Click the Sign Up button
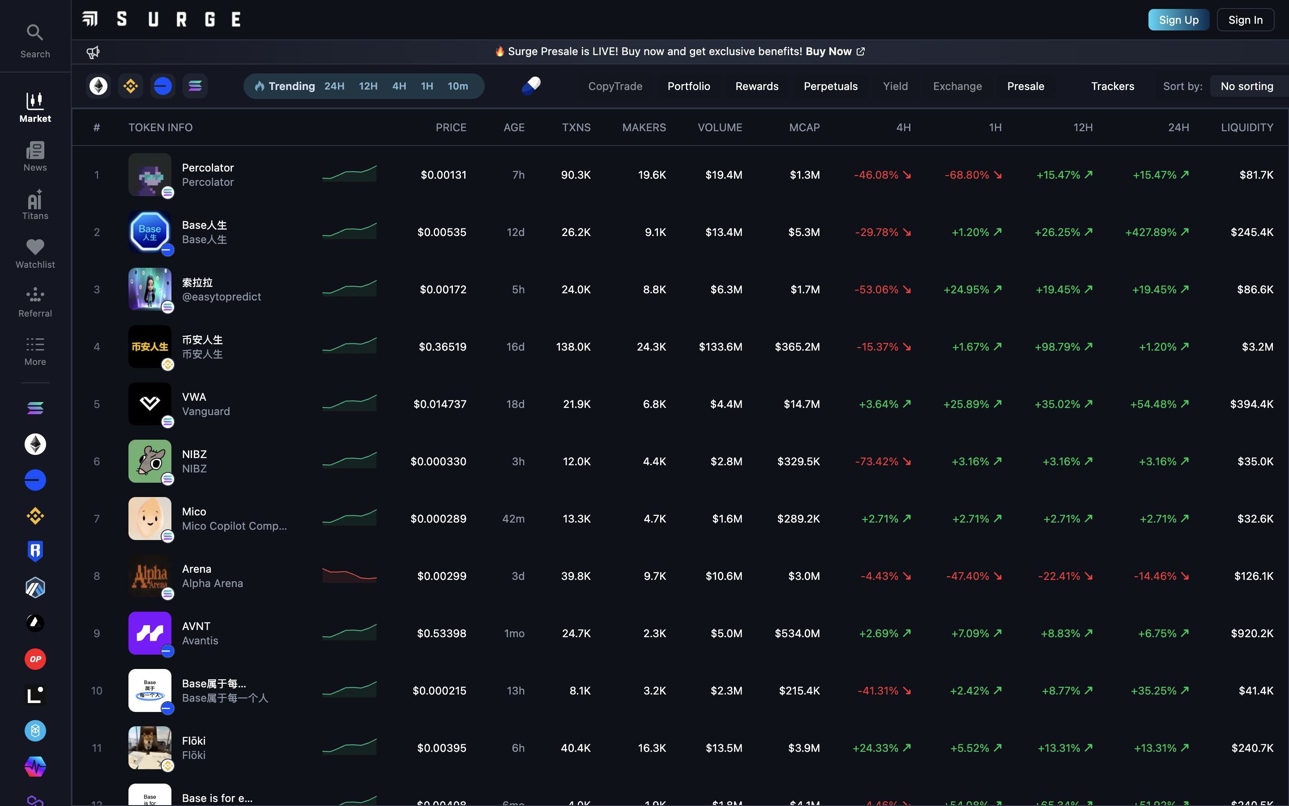Viewport: 1289px width, 806px height. coord(1178,20)
